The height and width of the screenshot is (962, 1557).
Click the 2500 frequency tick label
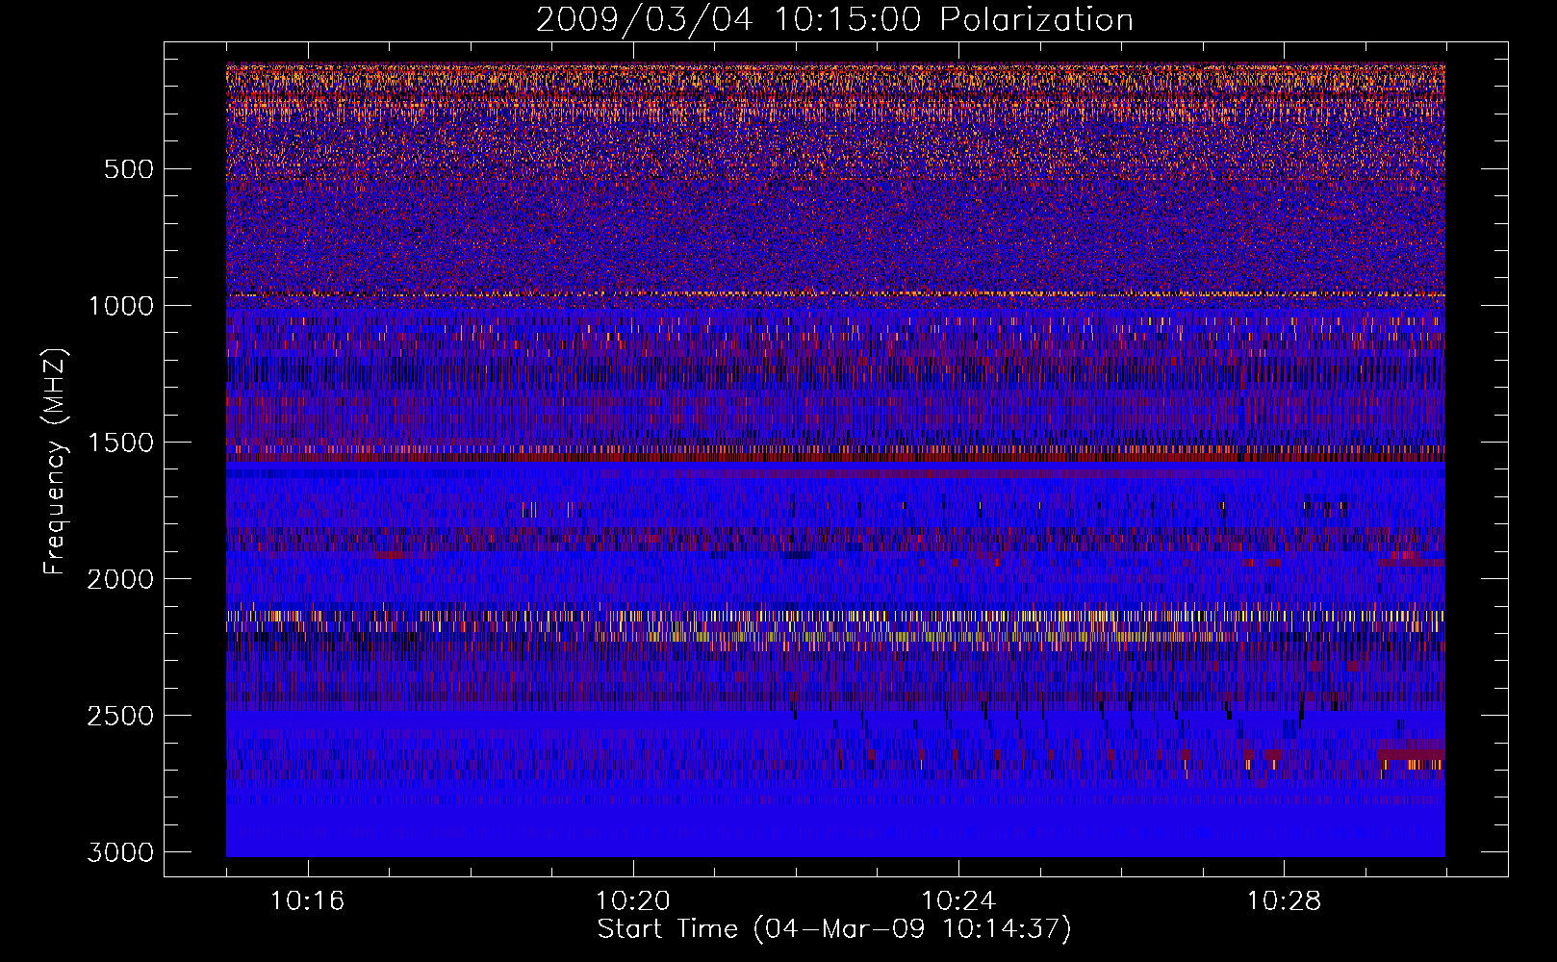[120, 716]
